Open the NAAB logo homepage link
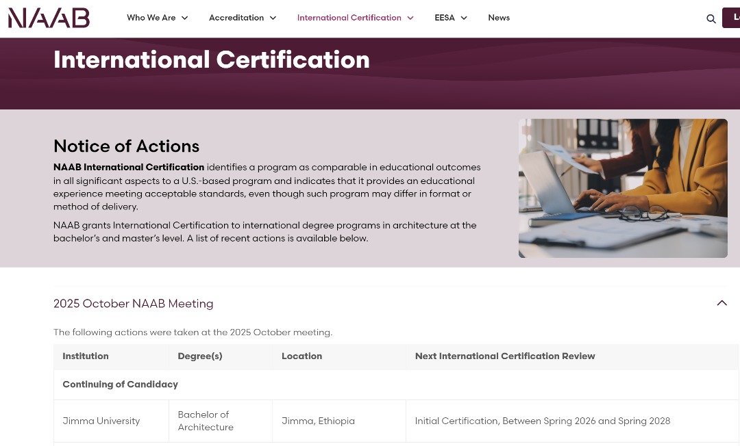Viewport: 740px width, 446px height. pos(49,18)
